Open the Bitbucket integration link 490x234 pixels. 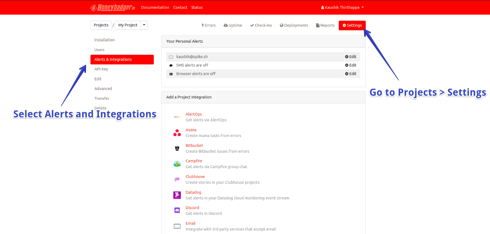coord(194,145)
